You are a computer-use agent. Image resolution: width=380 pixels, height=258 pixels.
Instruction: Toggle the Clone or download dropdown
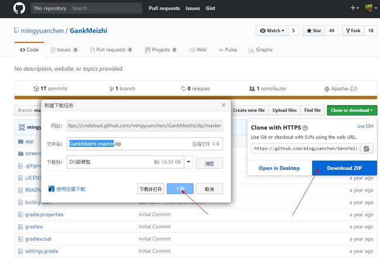(352, 110)
